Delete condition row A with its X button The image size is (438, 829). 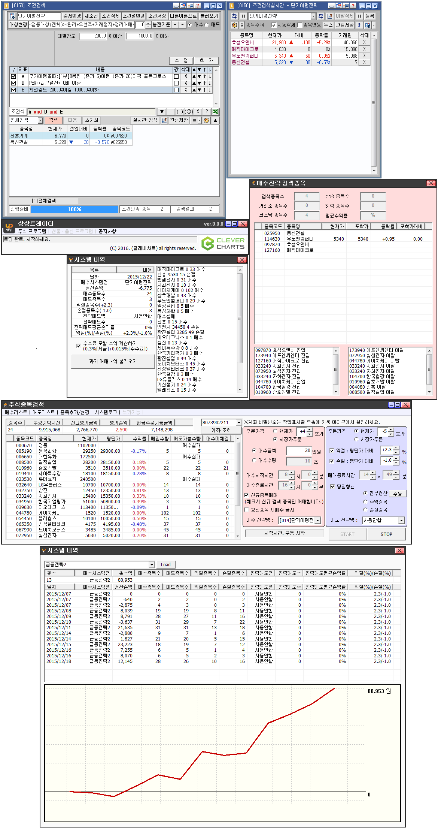(x=186, y=76)
